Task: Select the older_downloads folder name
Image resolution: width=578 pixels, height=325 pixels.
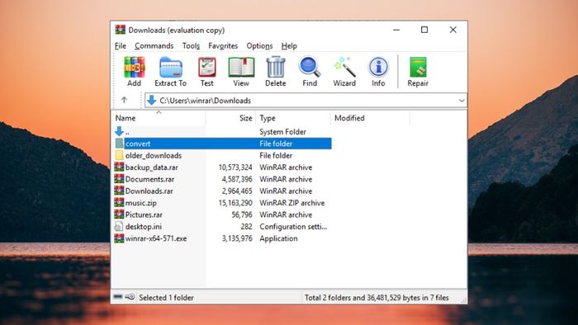Action: click(x=154, y=155)
